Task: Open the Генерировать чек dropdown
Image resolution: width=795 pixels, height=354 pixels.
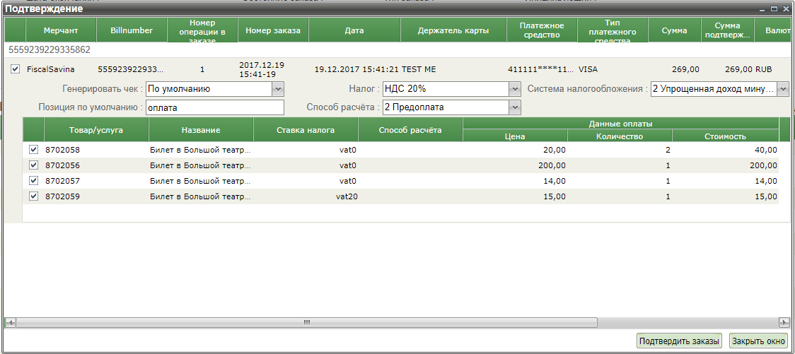Action: pos(278,89)
